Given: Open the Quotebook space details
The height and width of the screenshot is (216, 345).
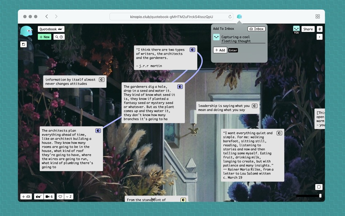Looking at the screenshot, I should (x=51, y=29).
